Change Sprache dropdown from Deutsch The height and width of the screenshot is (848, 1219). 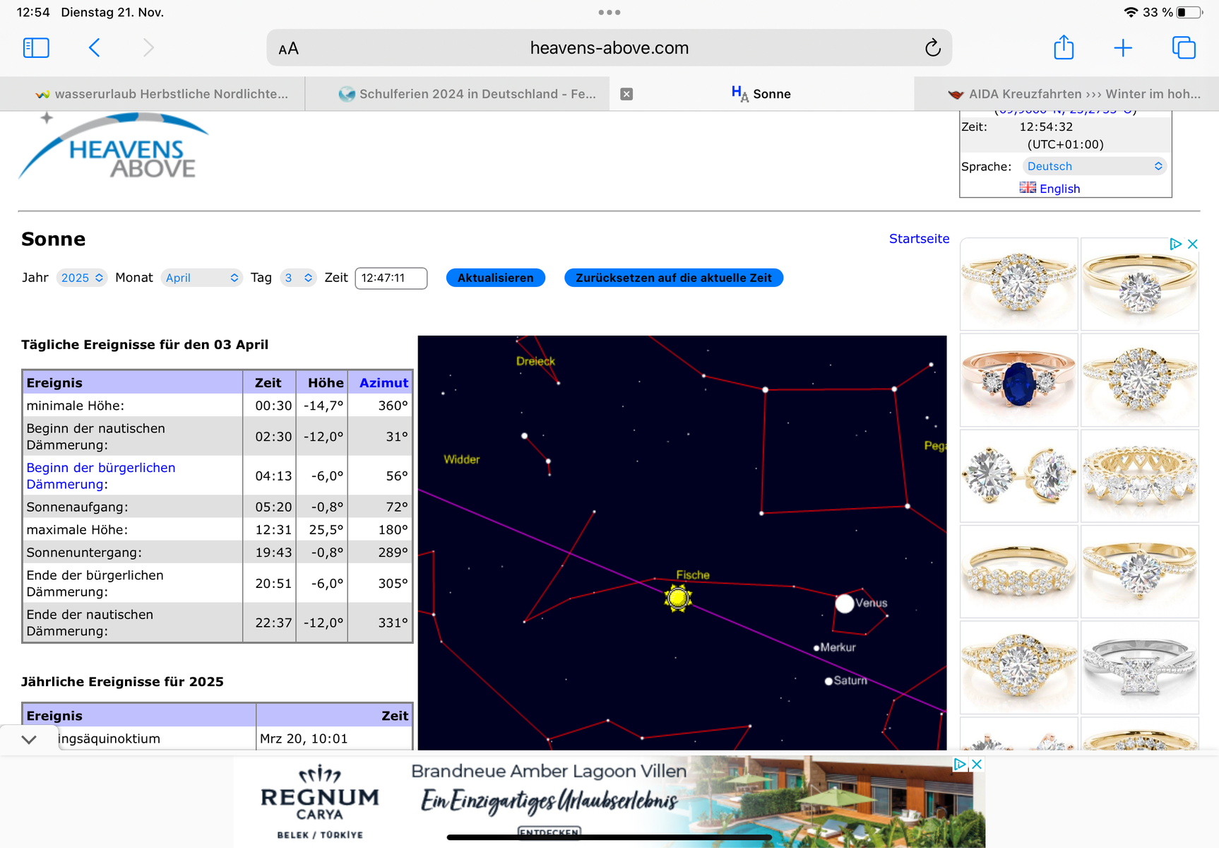point(1093,166)
